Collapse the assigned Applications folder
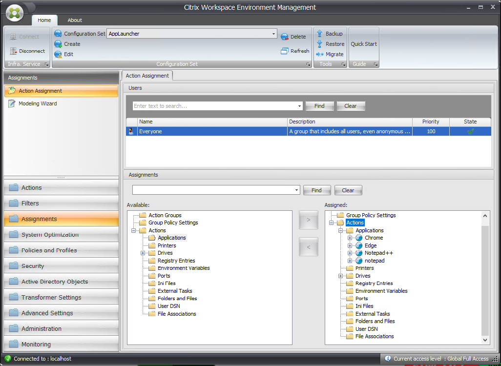This screenshot has height=366, width=501. [341, 231]
